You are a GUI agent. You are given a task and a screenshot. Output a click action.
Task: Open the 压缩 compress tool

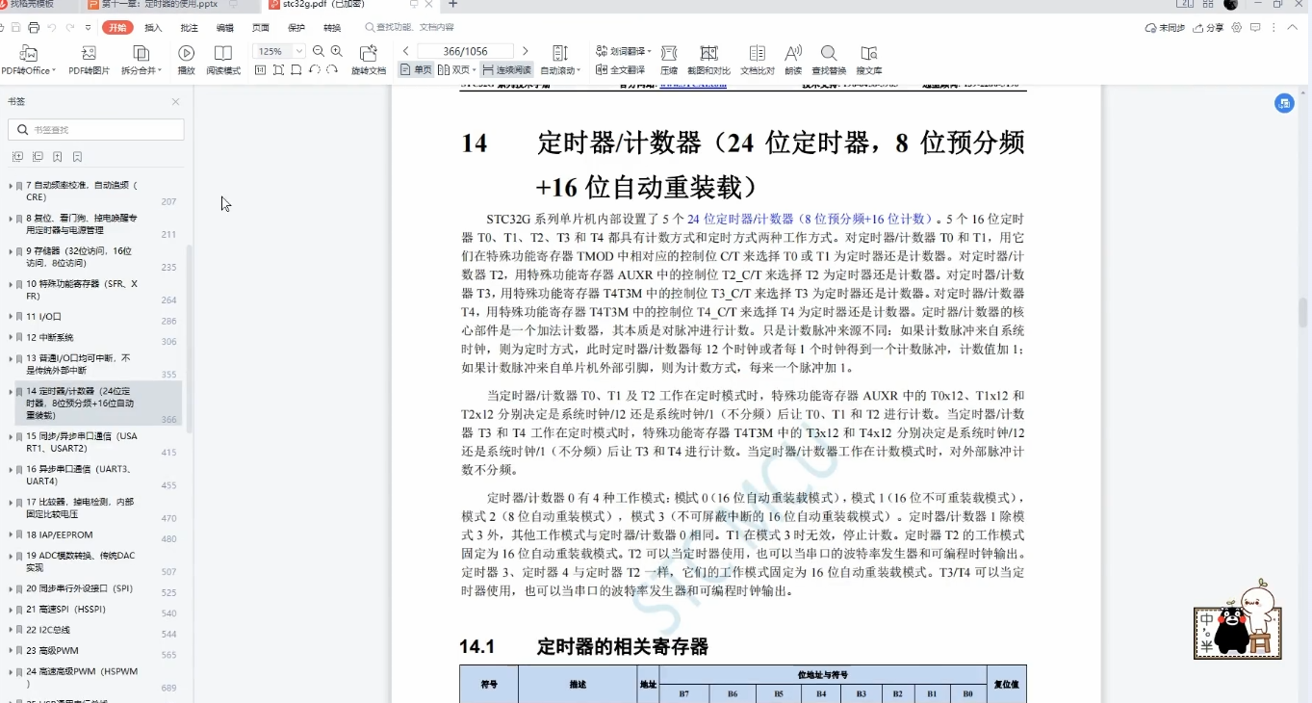tap(669, 60)
